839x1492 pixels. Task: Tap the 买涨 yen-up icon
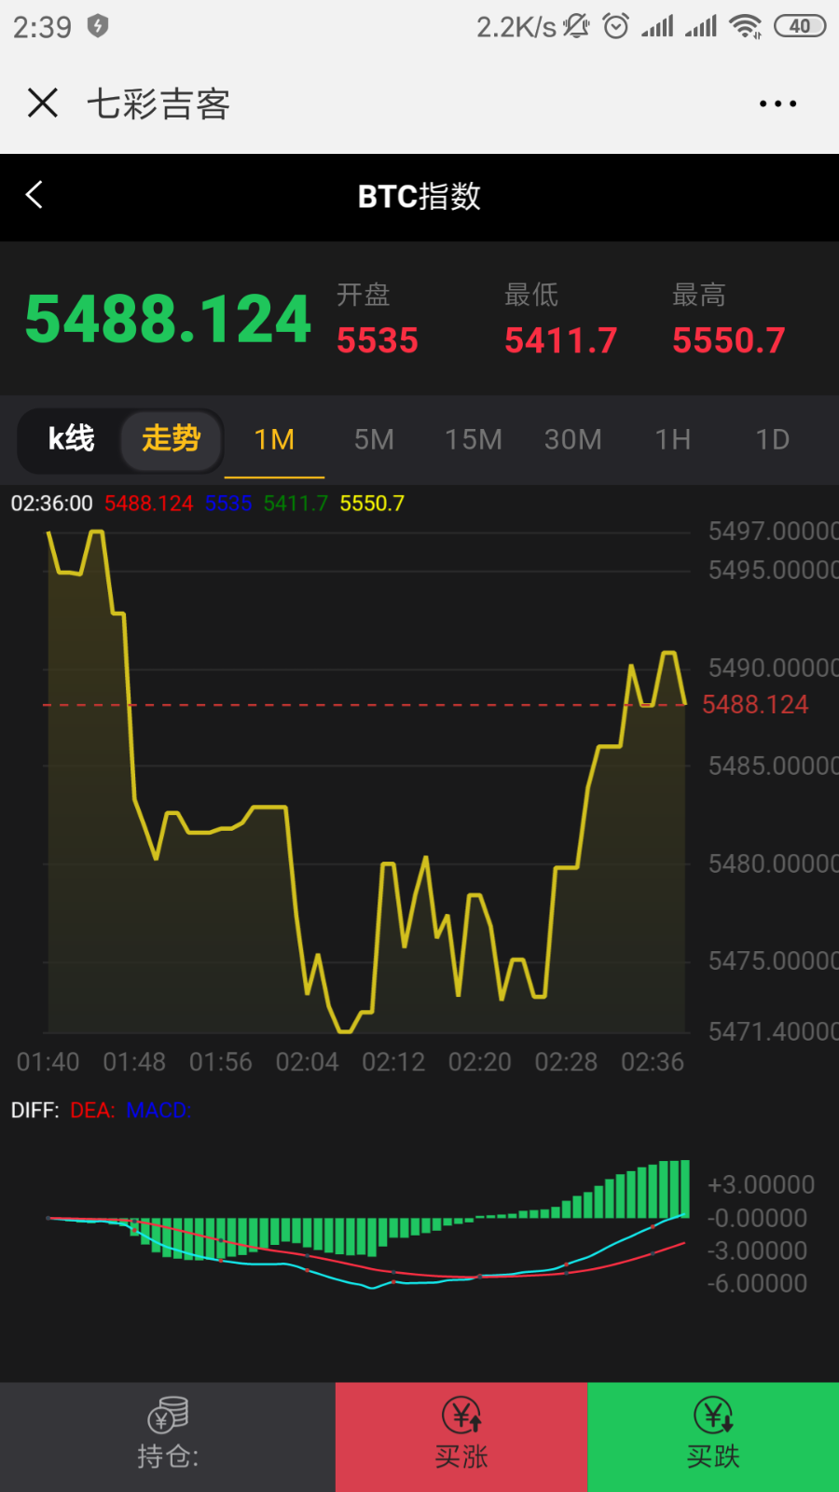pyautogui.click(x=461, y=1415)
